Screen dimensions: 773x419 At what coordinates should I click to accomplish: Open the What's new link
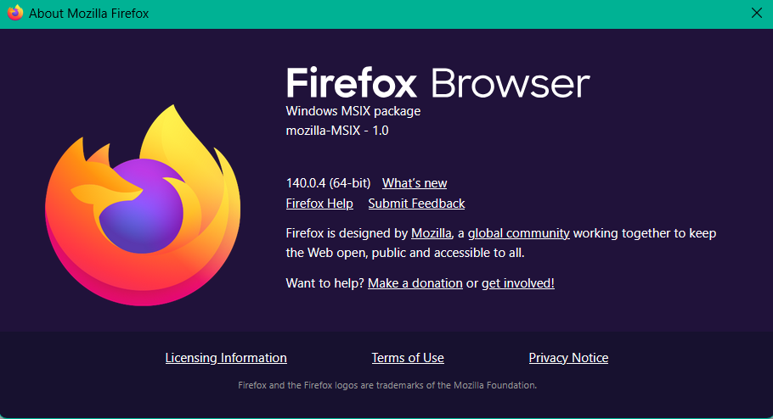415,183
